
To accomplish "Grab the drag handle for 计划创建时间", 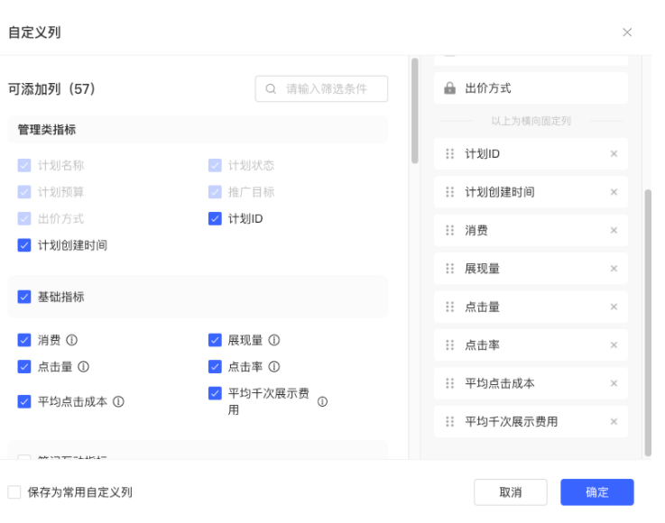I will tap(449, 192).
